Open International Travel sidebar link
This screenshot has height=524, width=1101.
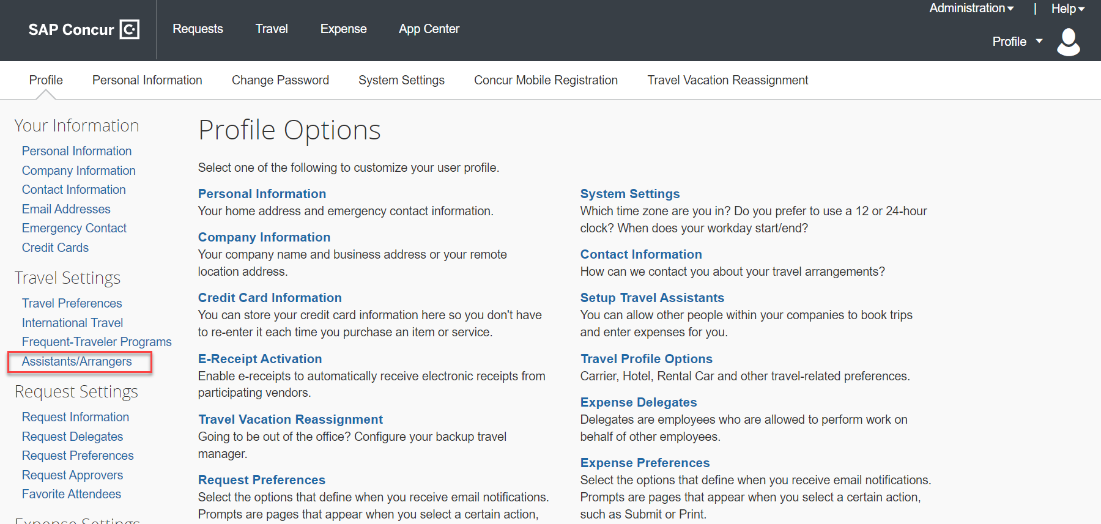[72, 323]
